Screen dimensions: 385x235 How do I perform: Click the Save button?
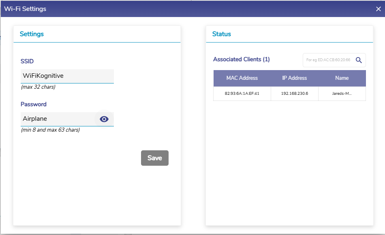pyautogui.click(x=154, y=158)
